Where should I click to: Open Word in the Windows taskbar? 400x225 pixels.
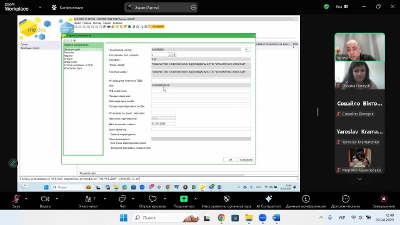pyautogui.click(x=276, y=217)
